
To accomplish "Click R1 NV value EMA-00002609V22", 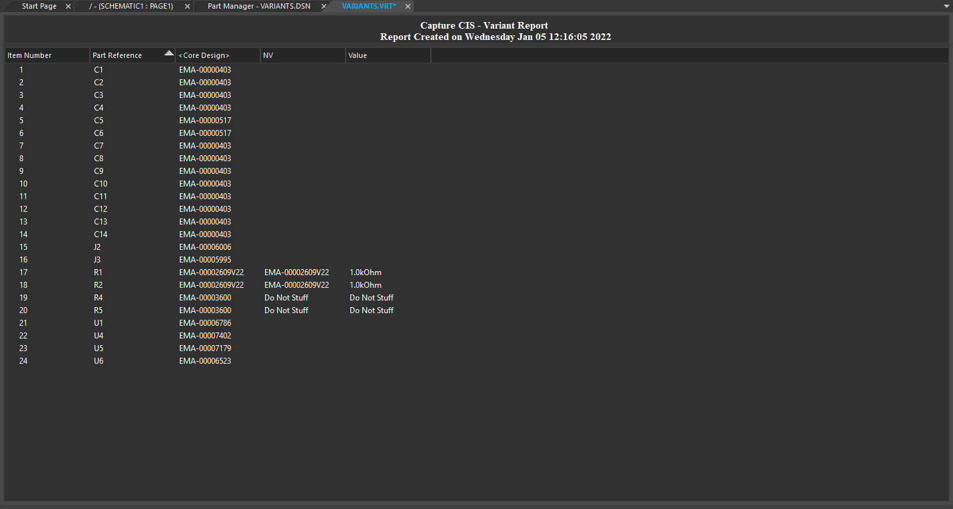I will coord(296,272).
